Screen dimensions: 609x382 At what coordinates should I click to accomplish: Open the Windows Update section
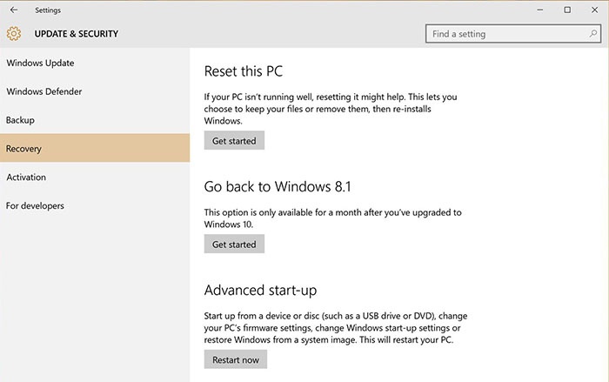pos(40,63)
